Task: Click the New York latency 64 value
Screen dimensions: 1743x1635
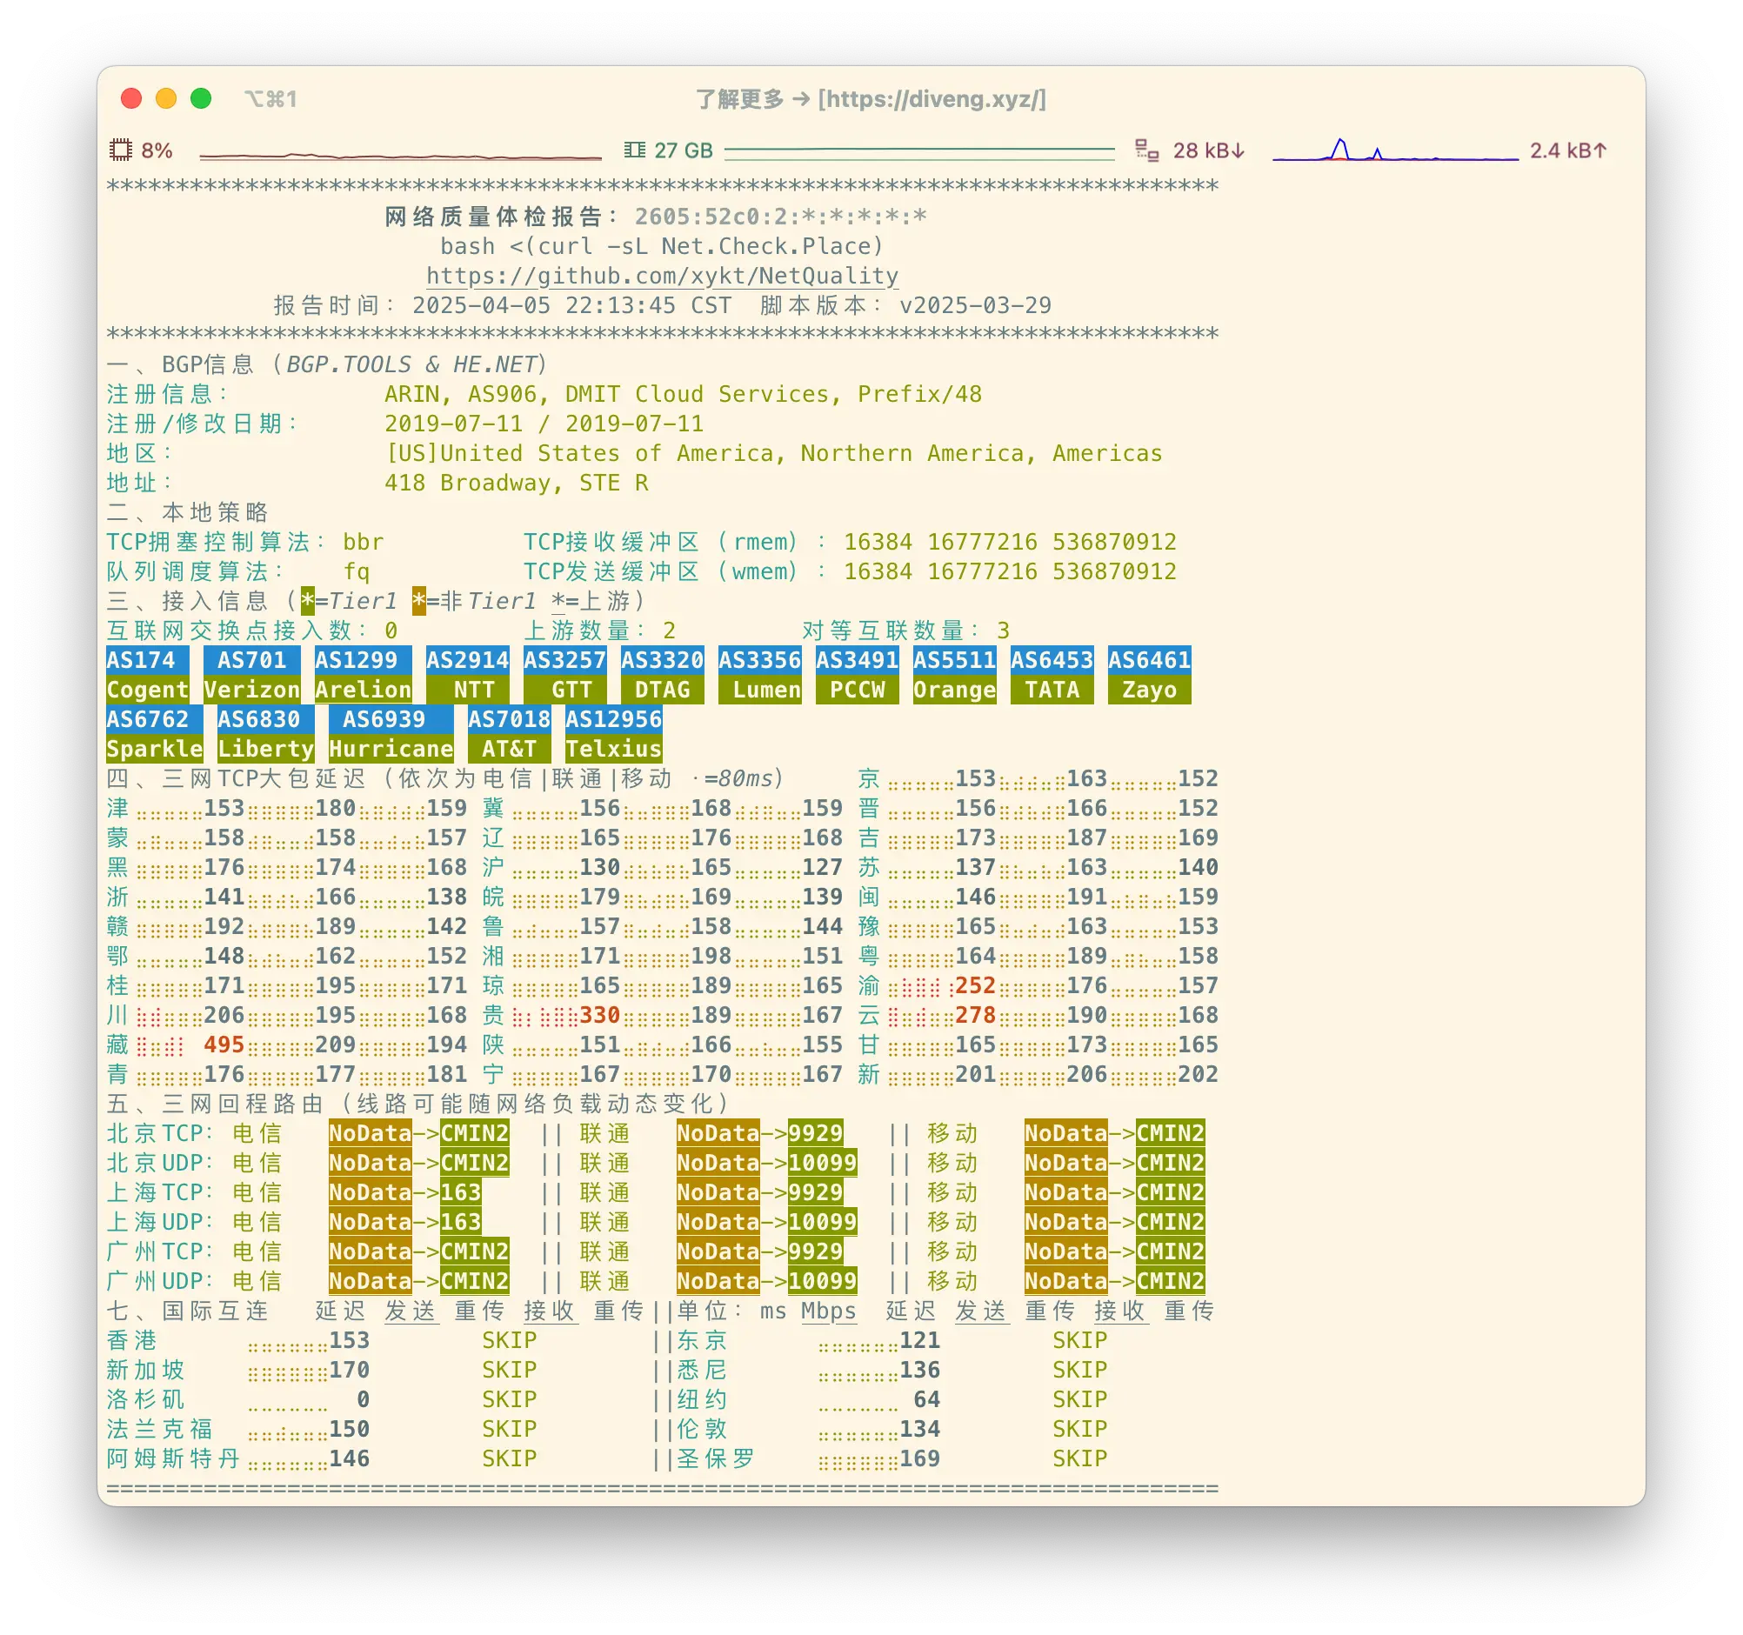Action: pyautogui.click(x=927, y=1399)
